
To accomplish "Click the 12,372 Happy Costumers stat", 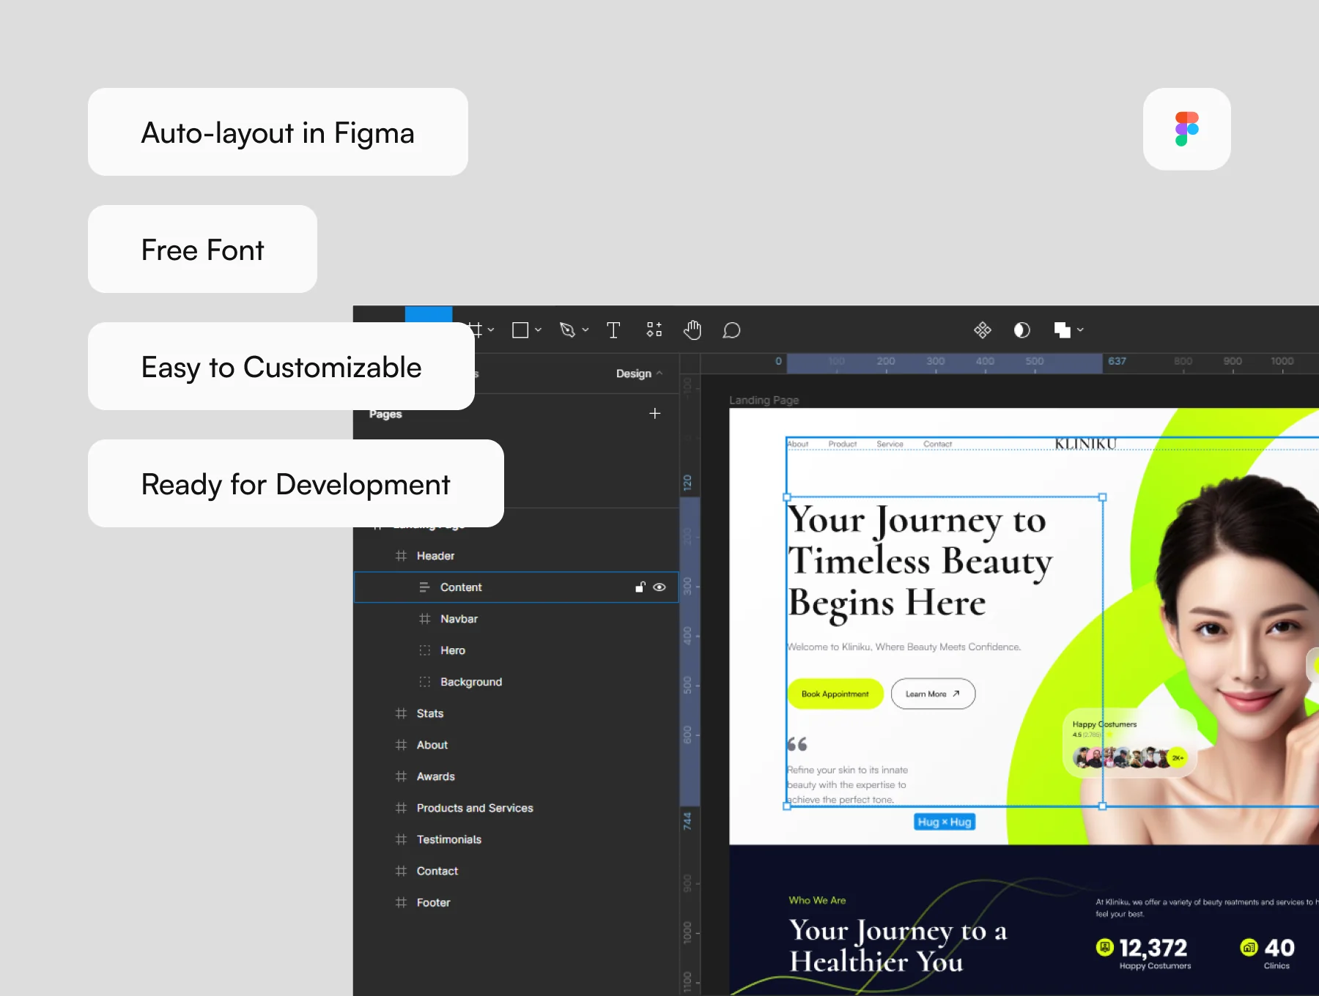I will [1142, 953].
